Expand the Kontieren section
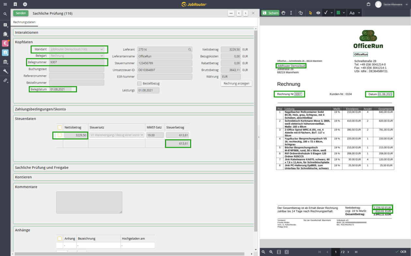 pyautogui.click(x=134, y=177)
